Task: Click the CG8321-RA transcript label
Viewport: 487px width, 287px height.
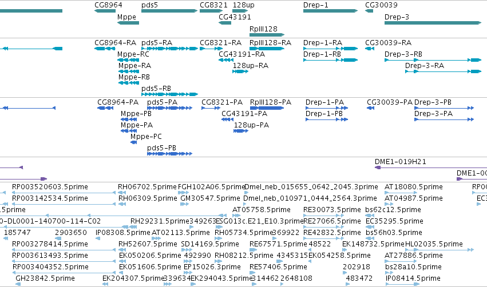Action: click(x=221, y=43)
